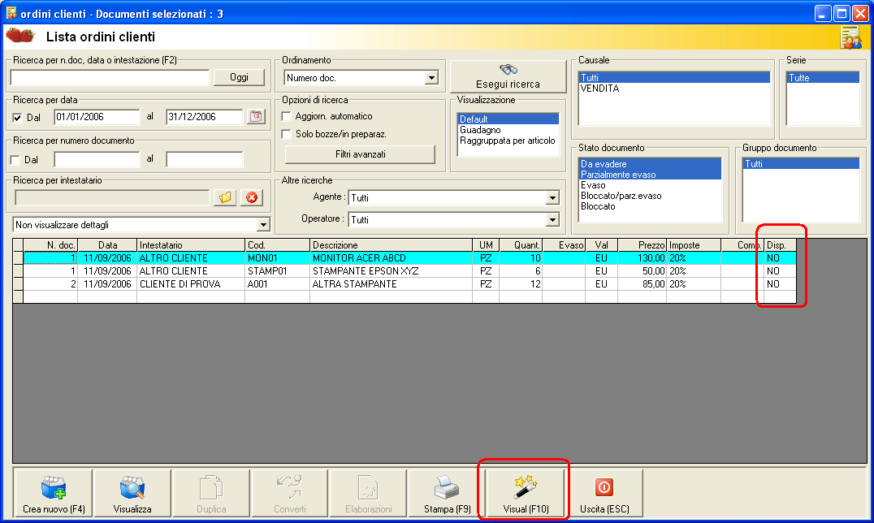Click the Data column header
The height and width of the screenshot is (523, 874).
click(x=107, y=245)
